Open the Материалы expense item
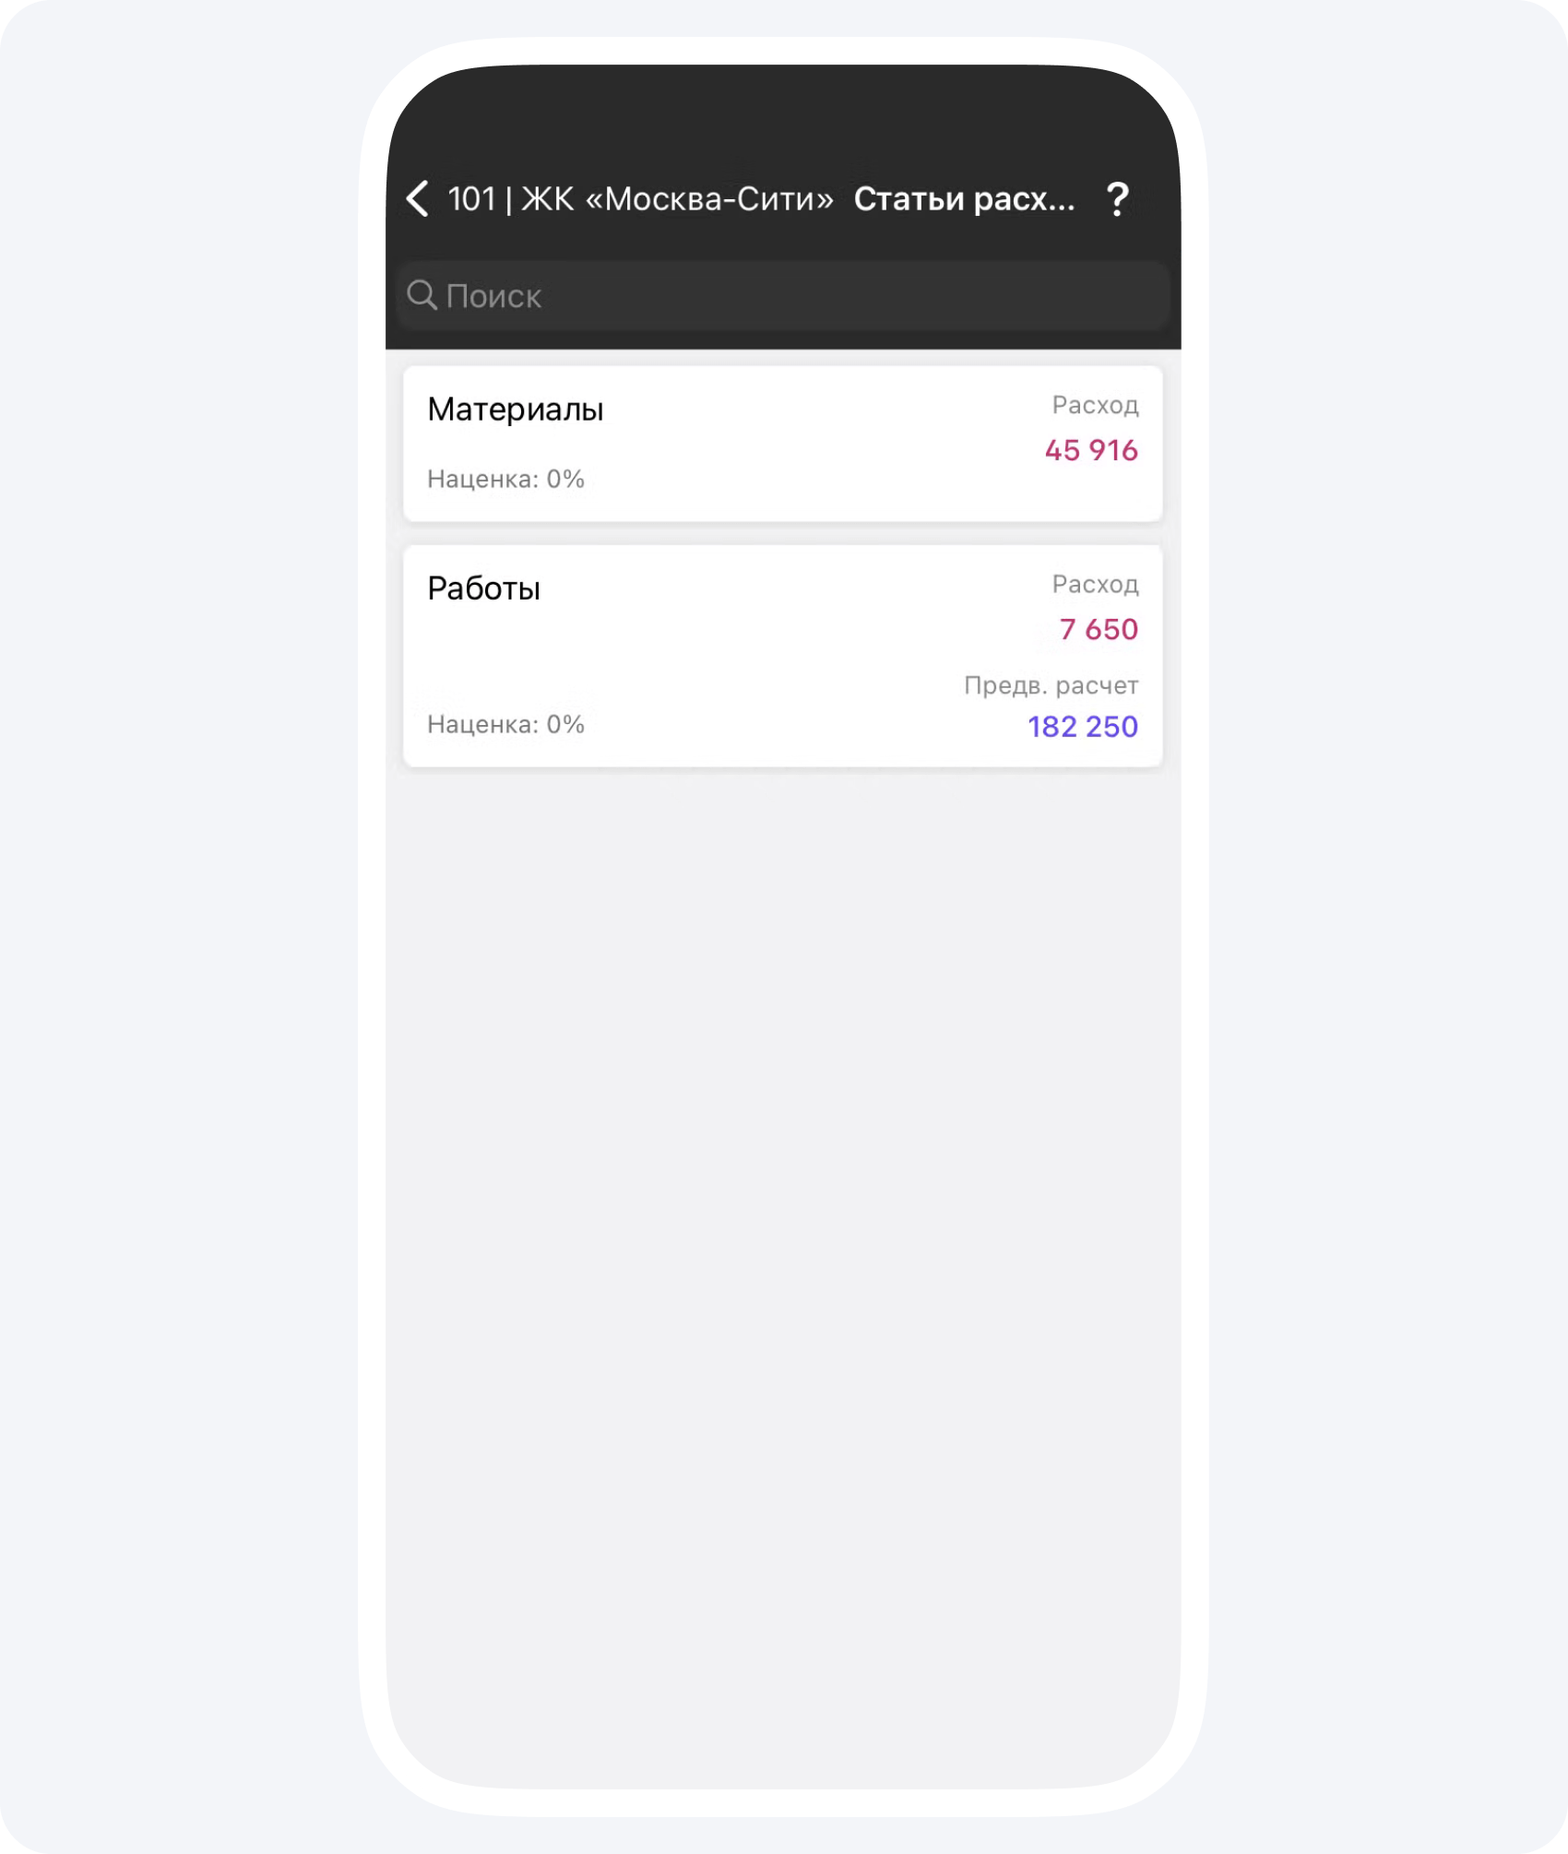1568x1854 pixels. coord(516,410)
